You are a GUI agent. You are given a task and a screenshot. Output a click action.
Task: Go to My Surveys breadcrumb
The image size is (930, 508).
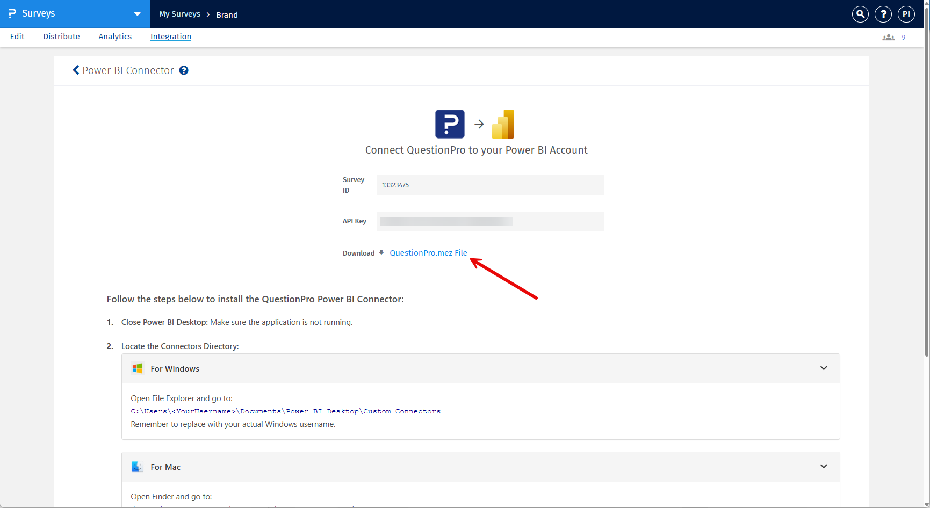[179, 14]
